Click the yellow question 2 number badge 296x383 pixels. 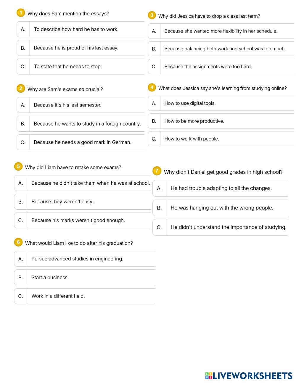[x=21, y=88]
